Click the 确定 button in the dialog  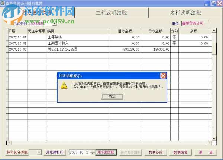pyautogui.click(x=112, y=96)
